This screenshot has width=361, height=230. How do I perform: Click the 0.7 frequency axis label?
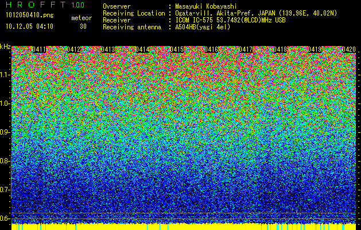click(5, 190)
